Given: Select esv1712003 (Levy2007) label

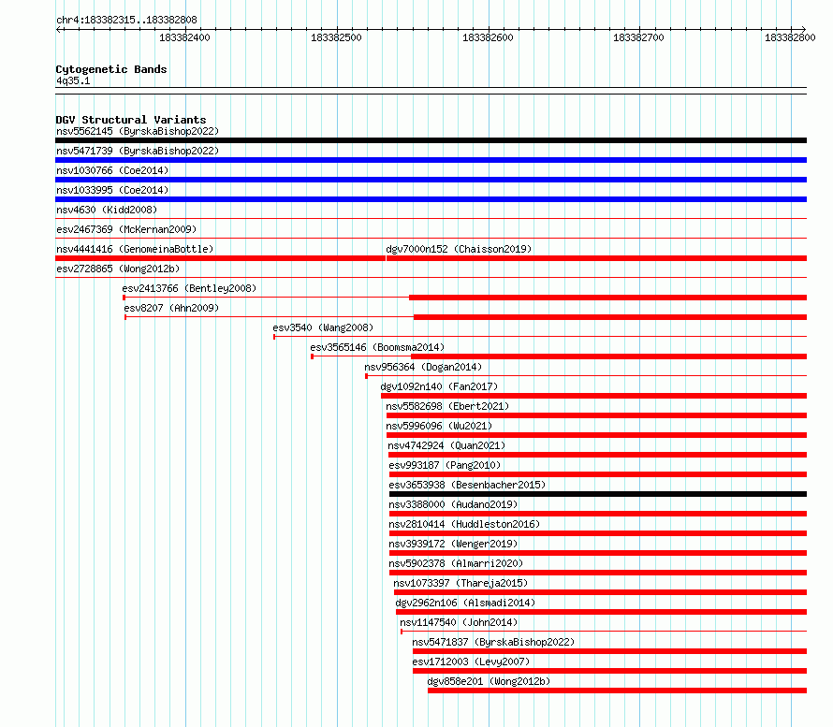Looking at the screenshot, I should click(471, 662).
